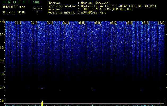Viewport: 167px width, 106px height.
Task: Click the ICOM IC-575 receiver text
Action: pos(106,9)
